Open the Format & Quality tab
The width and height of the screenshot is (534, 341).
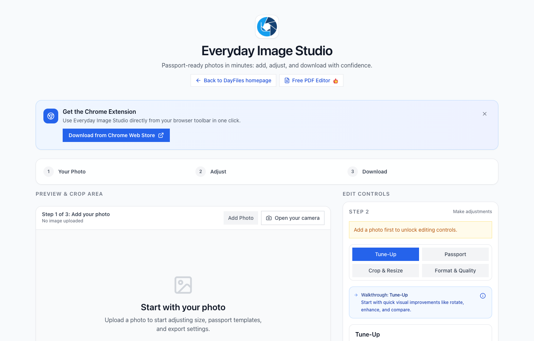tap(455, 271)
